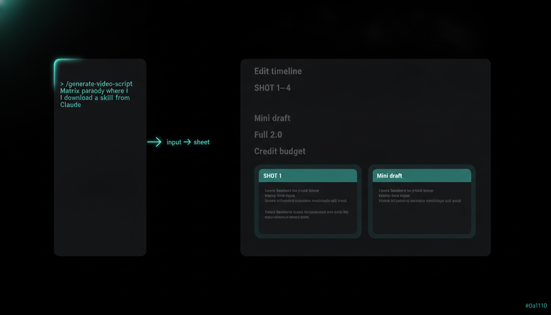Viewport: 551px width, 315px height.
Task: Click the 'Claude' word in the prompt
Action: (71, 105)
